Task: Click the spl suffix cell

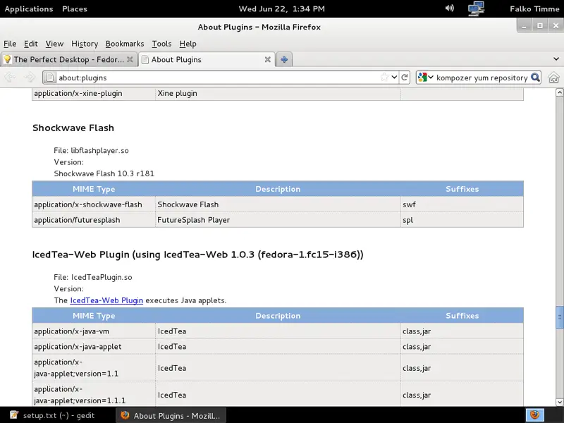Action: tap(462, 220)
